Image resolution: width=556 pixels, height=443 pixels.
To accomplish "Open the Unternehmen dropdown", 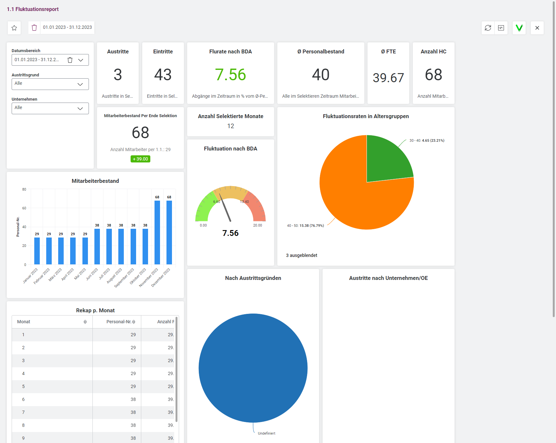I will 50,108.
